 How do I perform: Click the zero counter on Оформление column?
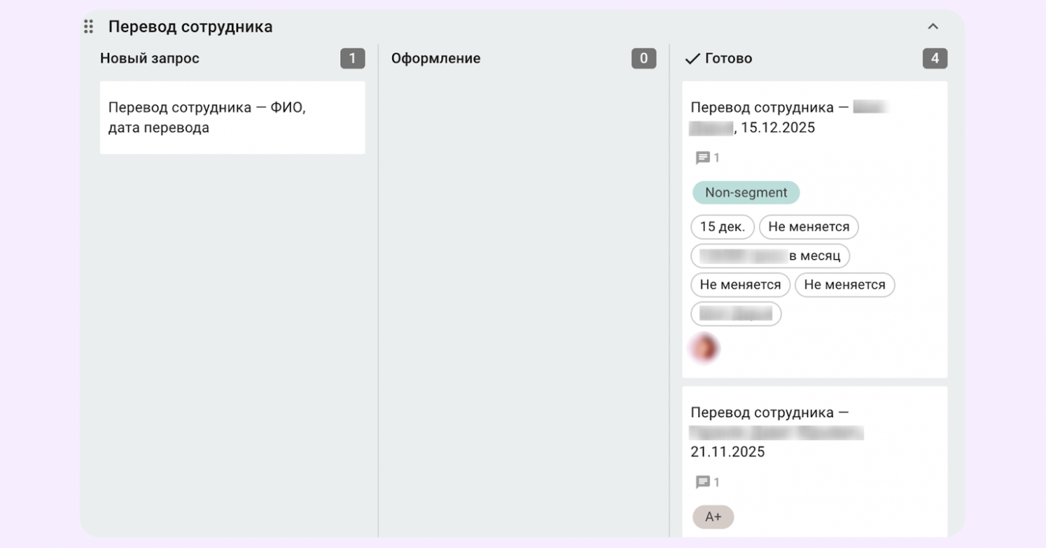[x=643, y=58]
